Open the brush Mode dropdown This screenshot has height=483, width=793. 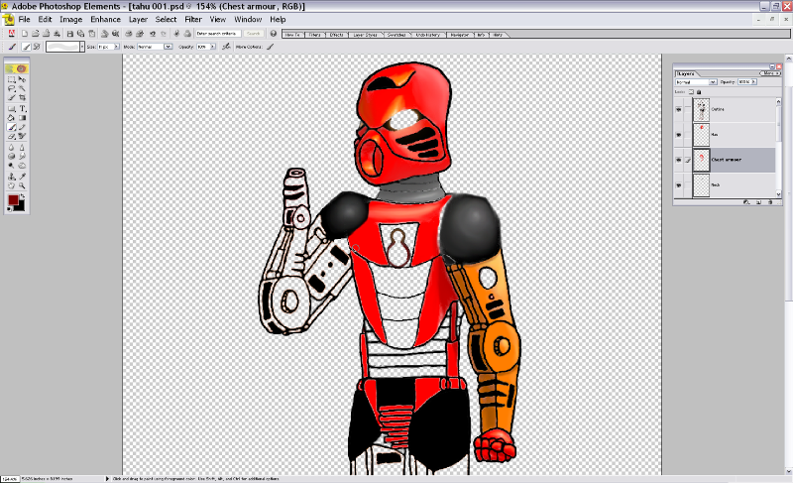coord(168,47)
